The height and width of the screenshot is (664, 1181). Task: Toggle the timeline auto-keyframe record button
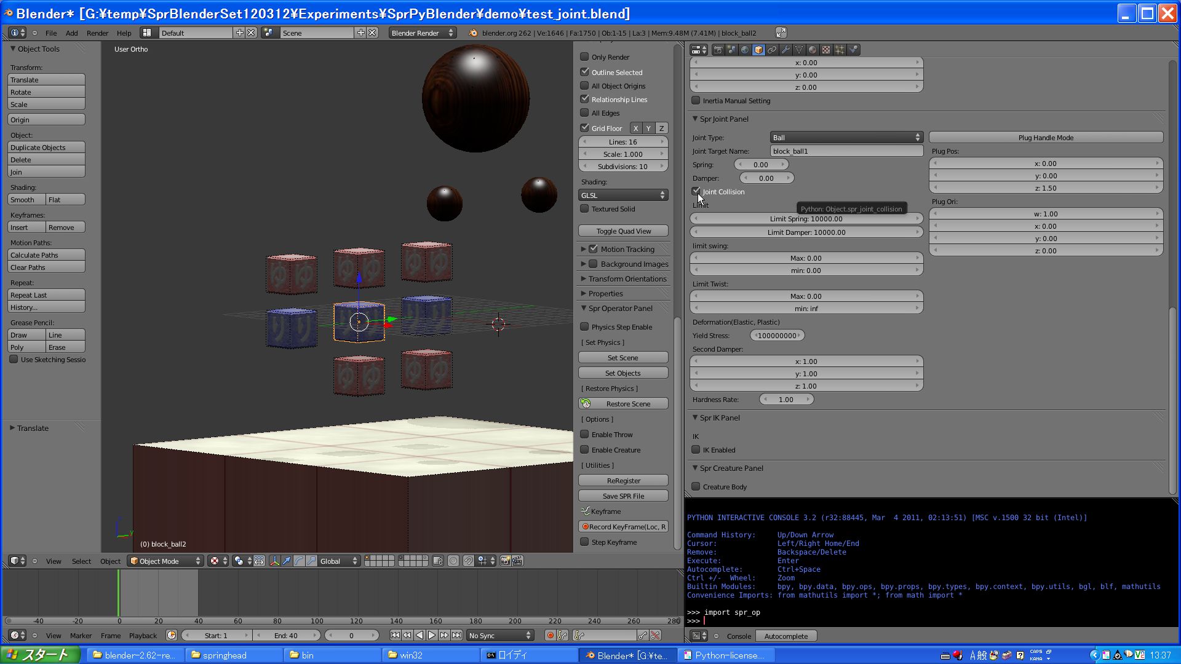click(550, 635)
